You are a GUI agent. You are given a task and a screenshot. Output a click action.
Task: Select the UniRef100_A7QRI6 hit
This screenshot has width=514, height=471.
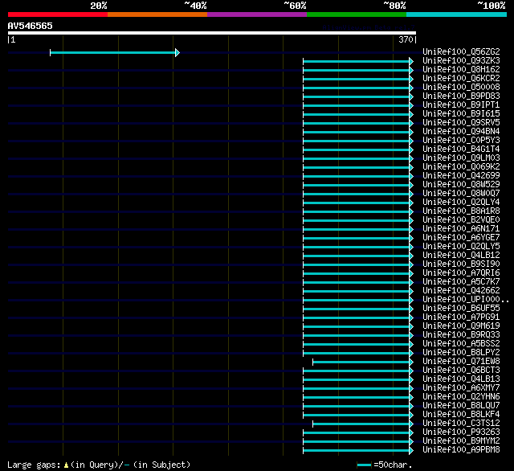coord(461,273)
